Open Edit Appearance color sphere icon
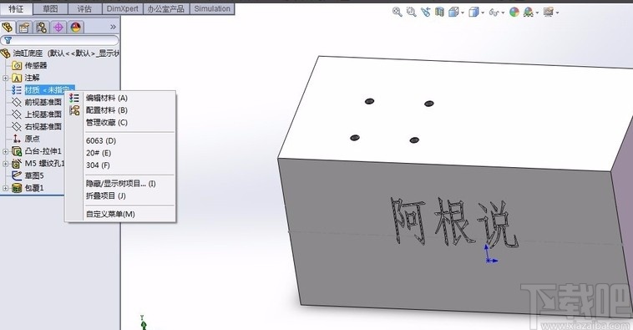Image resolution: width=633 pixels, height=330 pixels. coord(514,13)
